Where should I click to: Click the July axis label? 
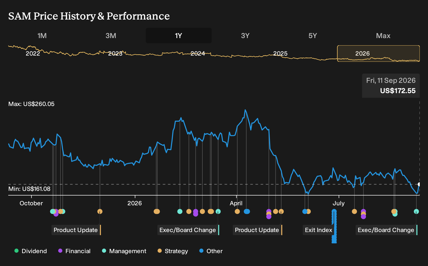(339, 203)
